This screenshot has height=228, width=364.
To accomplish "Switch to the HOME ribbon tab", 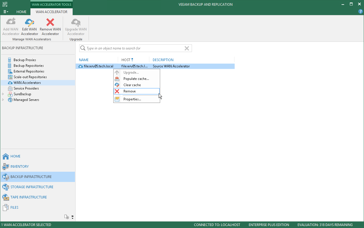I will (x=22, y=12).
